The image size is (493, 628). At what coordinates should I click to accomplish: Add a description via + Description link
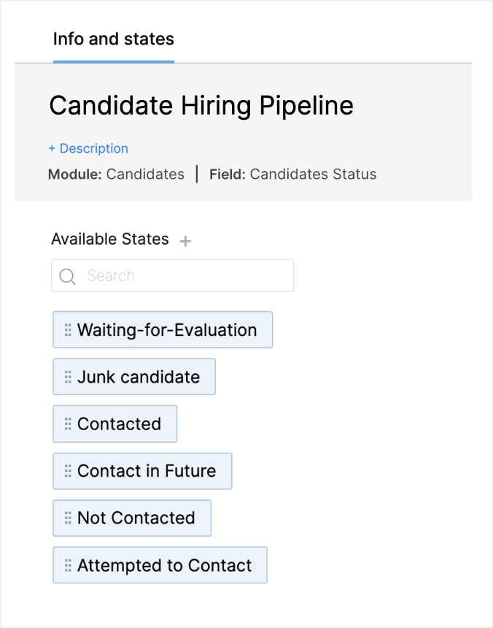point(88,148)
